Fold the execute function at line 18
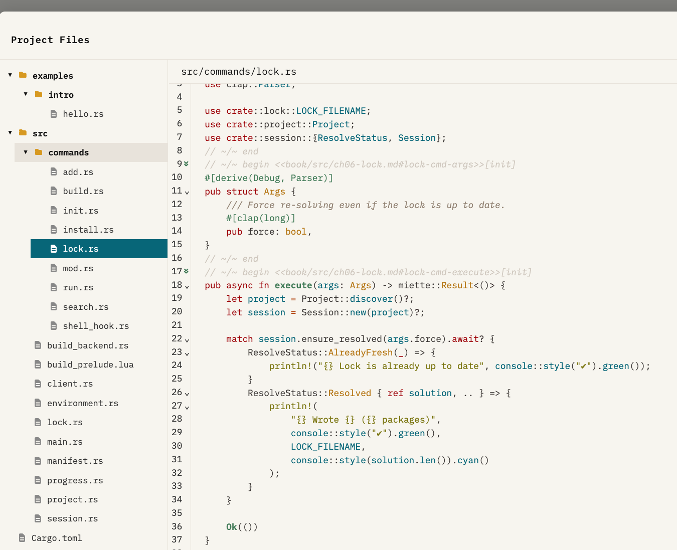Screen dimensions: 677x550 (x=187, y=287)
